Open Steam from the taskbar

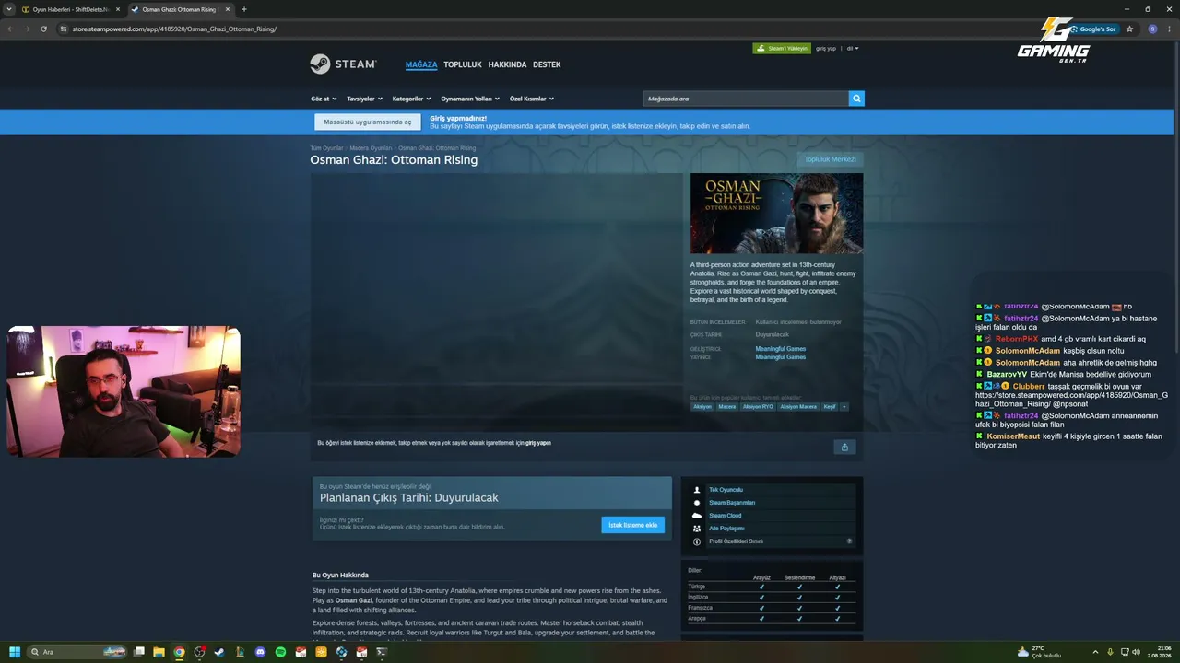tap(219, 652)
